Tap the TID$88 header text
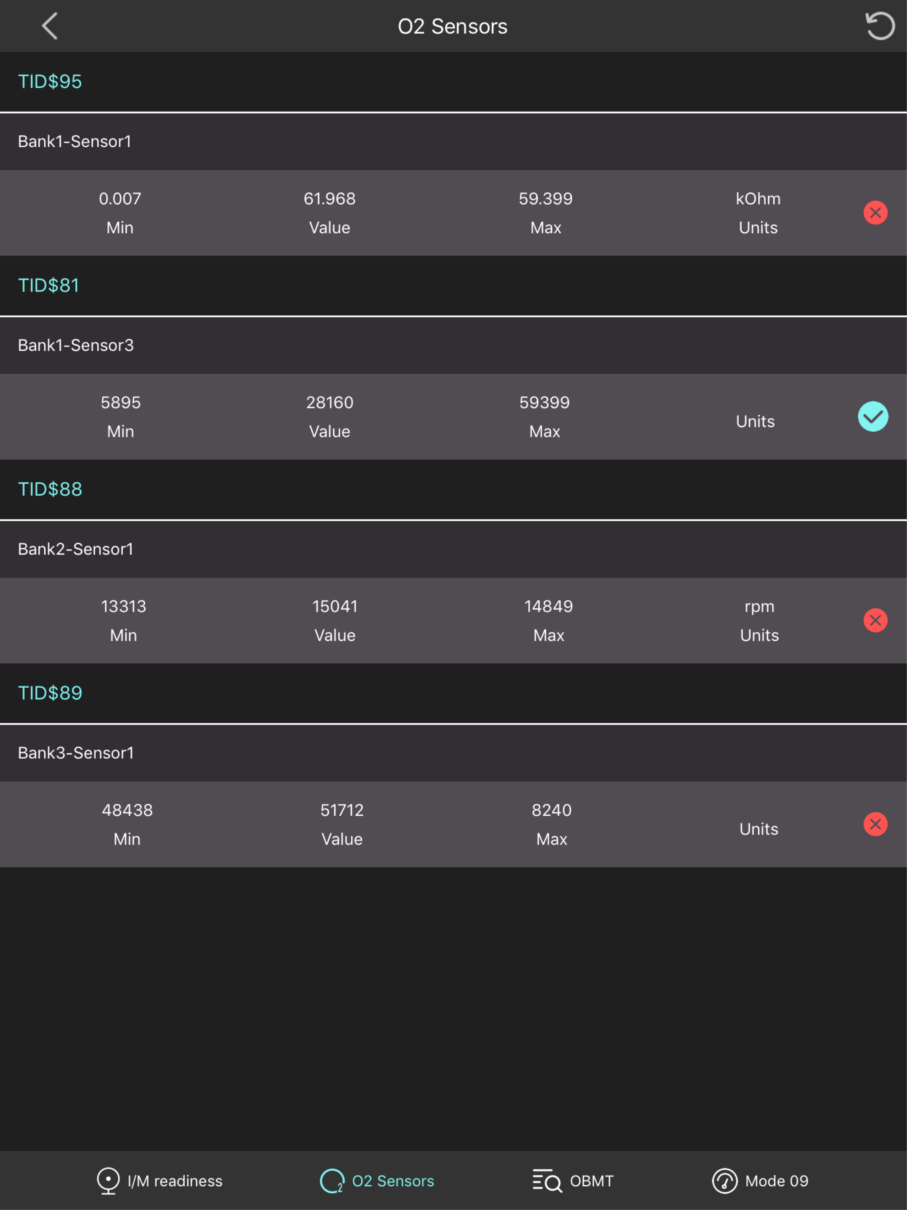The image size is (907, 1210). 50,489
